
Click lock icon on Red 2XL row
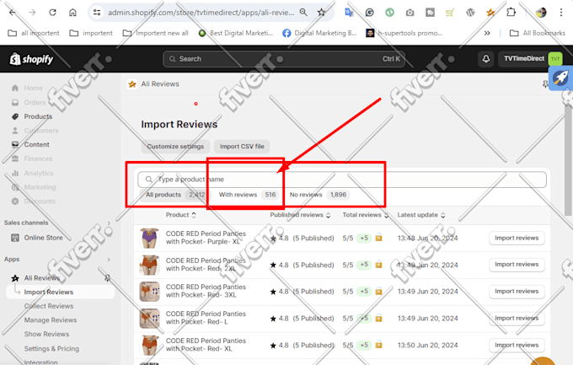[x=378, y=265]
